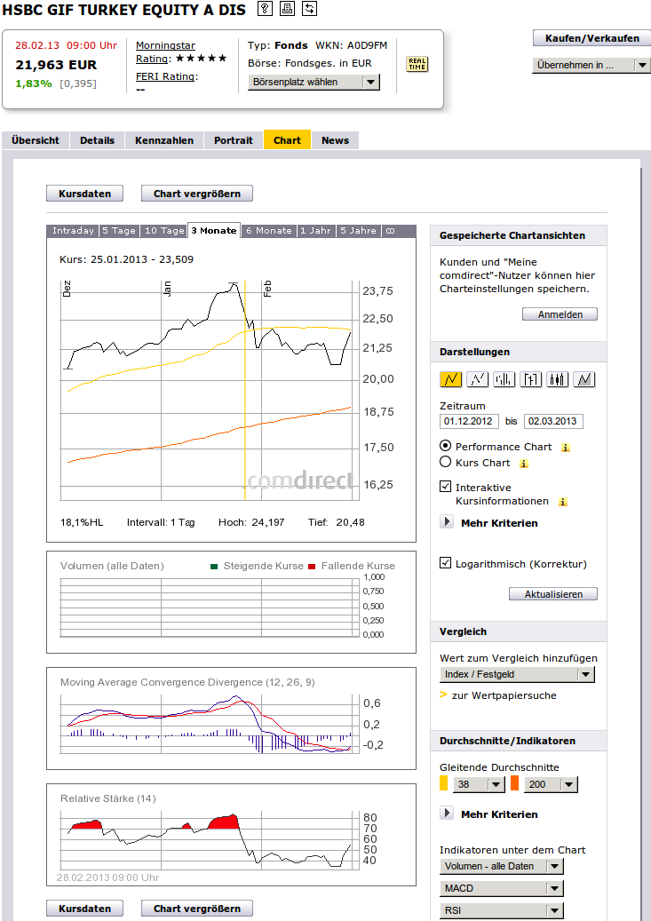Click the Zeitraum start date field 01.12.2012
This screenshot has width=651, height=921.
point(469,421)
